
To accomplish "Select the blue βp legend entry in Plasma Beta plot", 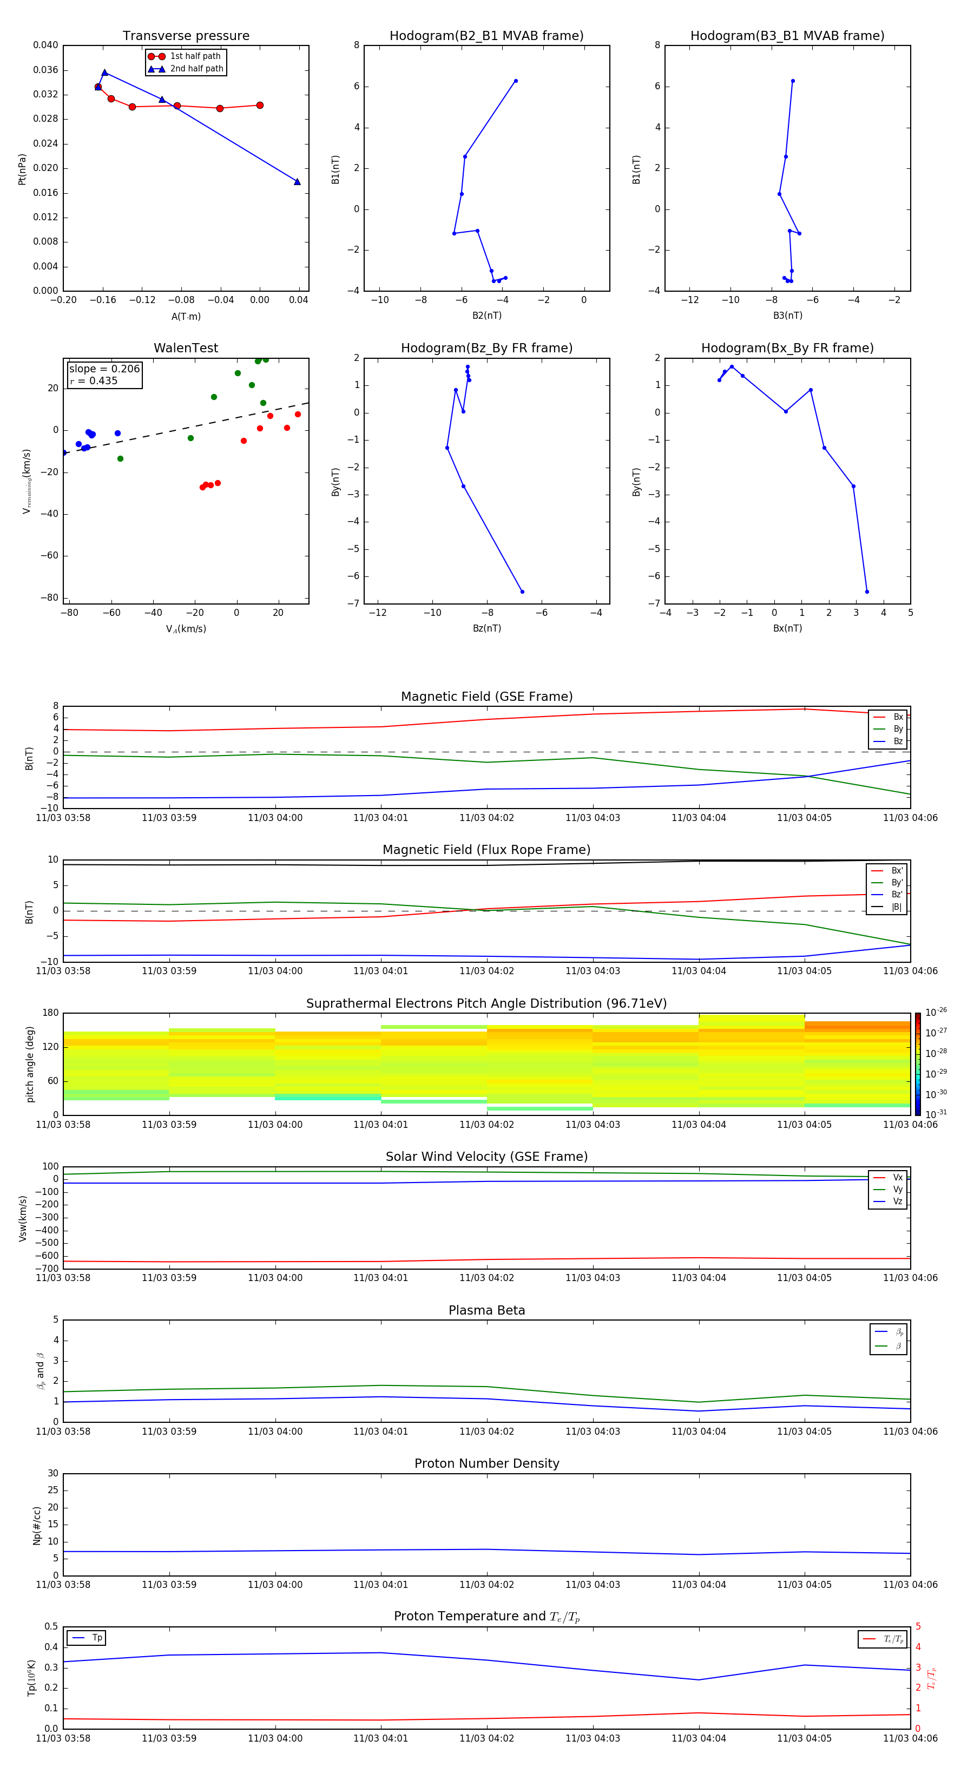I will [x=889, y=1331].
